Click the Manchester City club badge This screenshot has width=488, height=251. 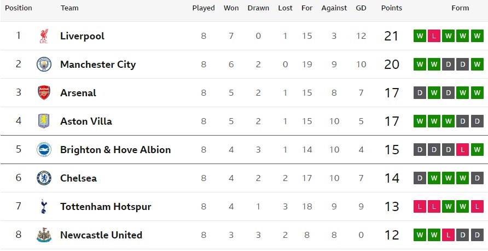point(44,65)
